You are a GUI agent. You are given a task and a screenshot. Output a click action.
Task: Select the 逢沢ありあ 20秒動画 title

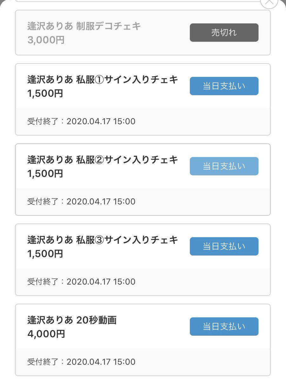[72, 320]
